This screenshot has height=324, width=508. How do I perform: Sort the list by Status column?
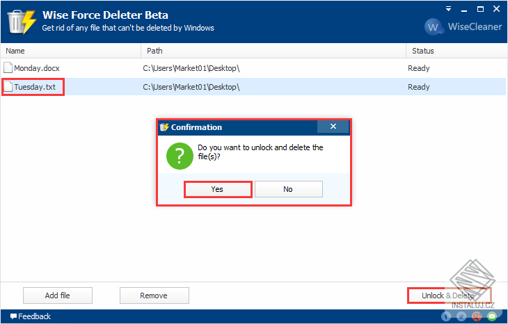[457, 51]
